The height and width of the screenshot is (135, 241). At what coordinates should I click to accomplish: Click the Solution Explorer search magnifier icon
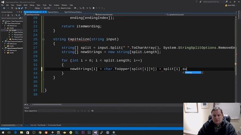point(20,18)
